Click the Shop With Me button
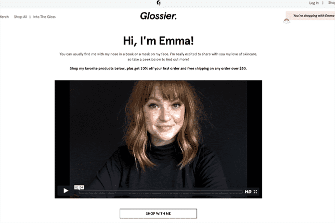This screenshot has height=223, width=335. 158,213
